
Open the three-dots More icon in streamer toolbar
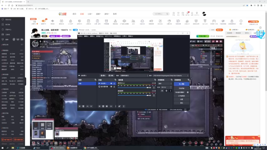pos(241,22)
